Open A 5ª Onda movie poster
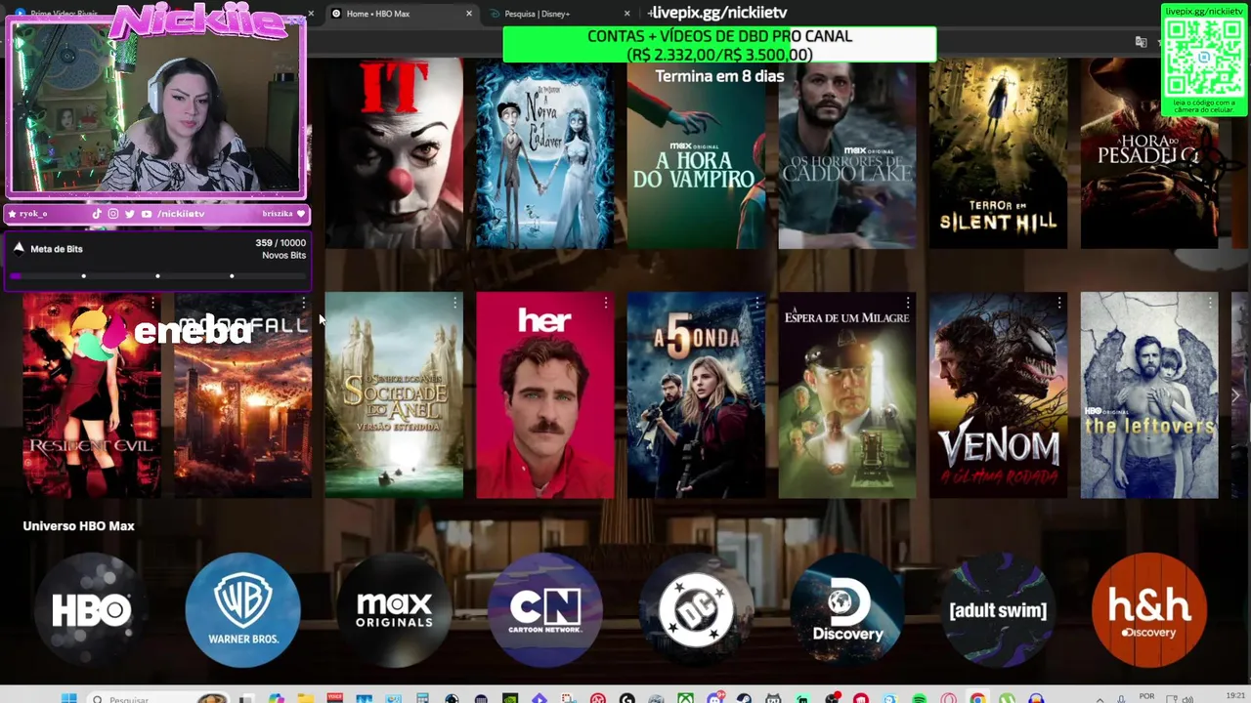Screen dimensions: 1251x703 pos(696,395)
